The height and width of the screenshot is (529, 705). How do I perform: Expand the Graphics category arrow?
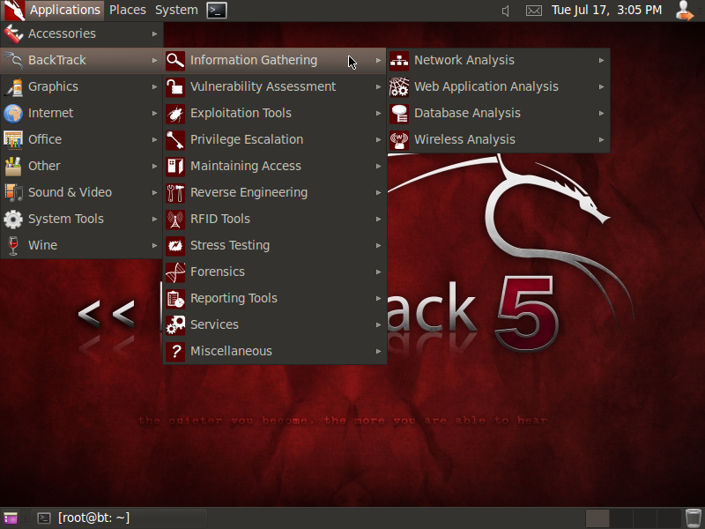pyautogui.click(x=153, y=86)
